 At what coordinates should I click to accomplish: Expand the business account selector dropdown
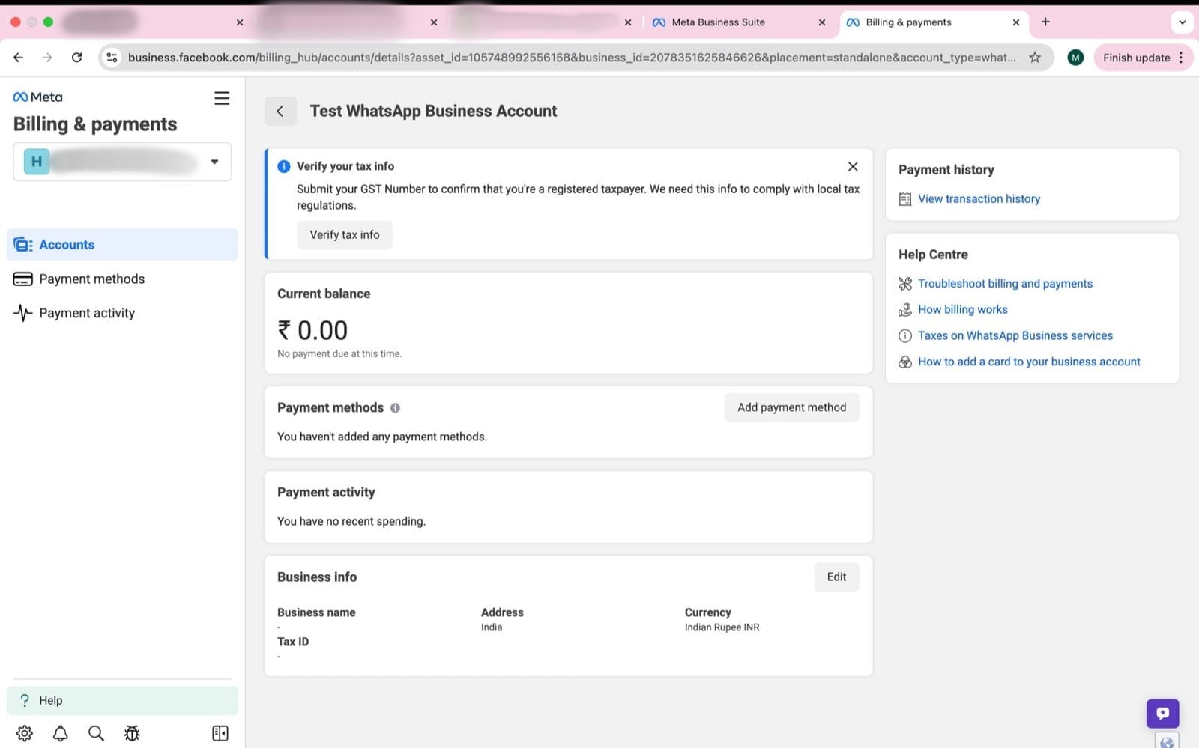[214, 162]
